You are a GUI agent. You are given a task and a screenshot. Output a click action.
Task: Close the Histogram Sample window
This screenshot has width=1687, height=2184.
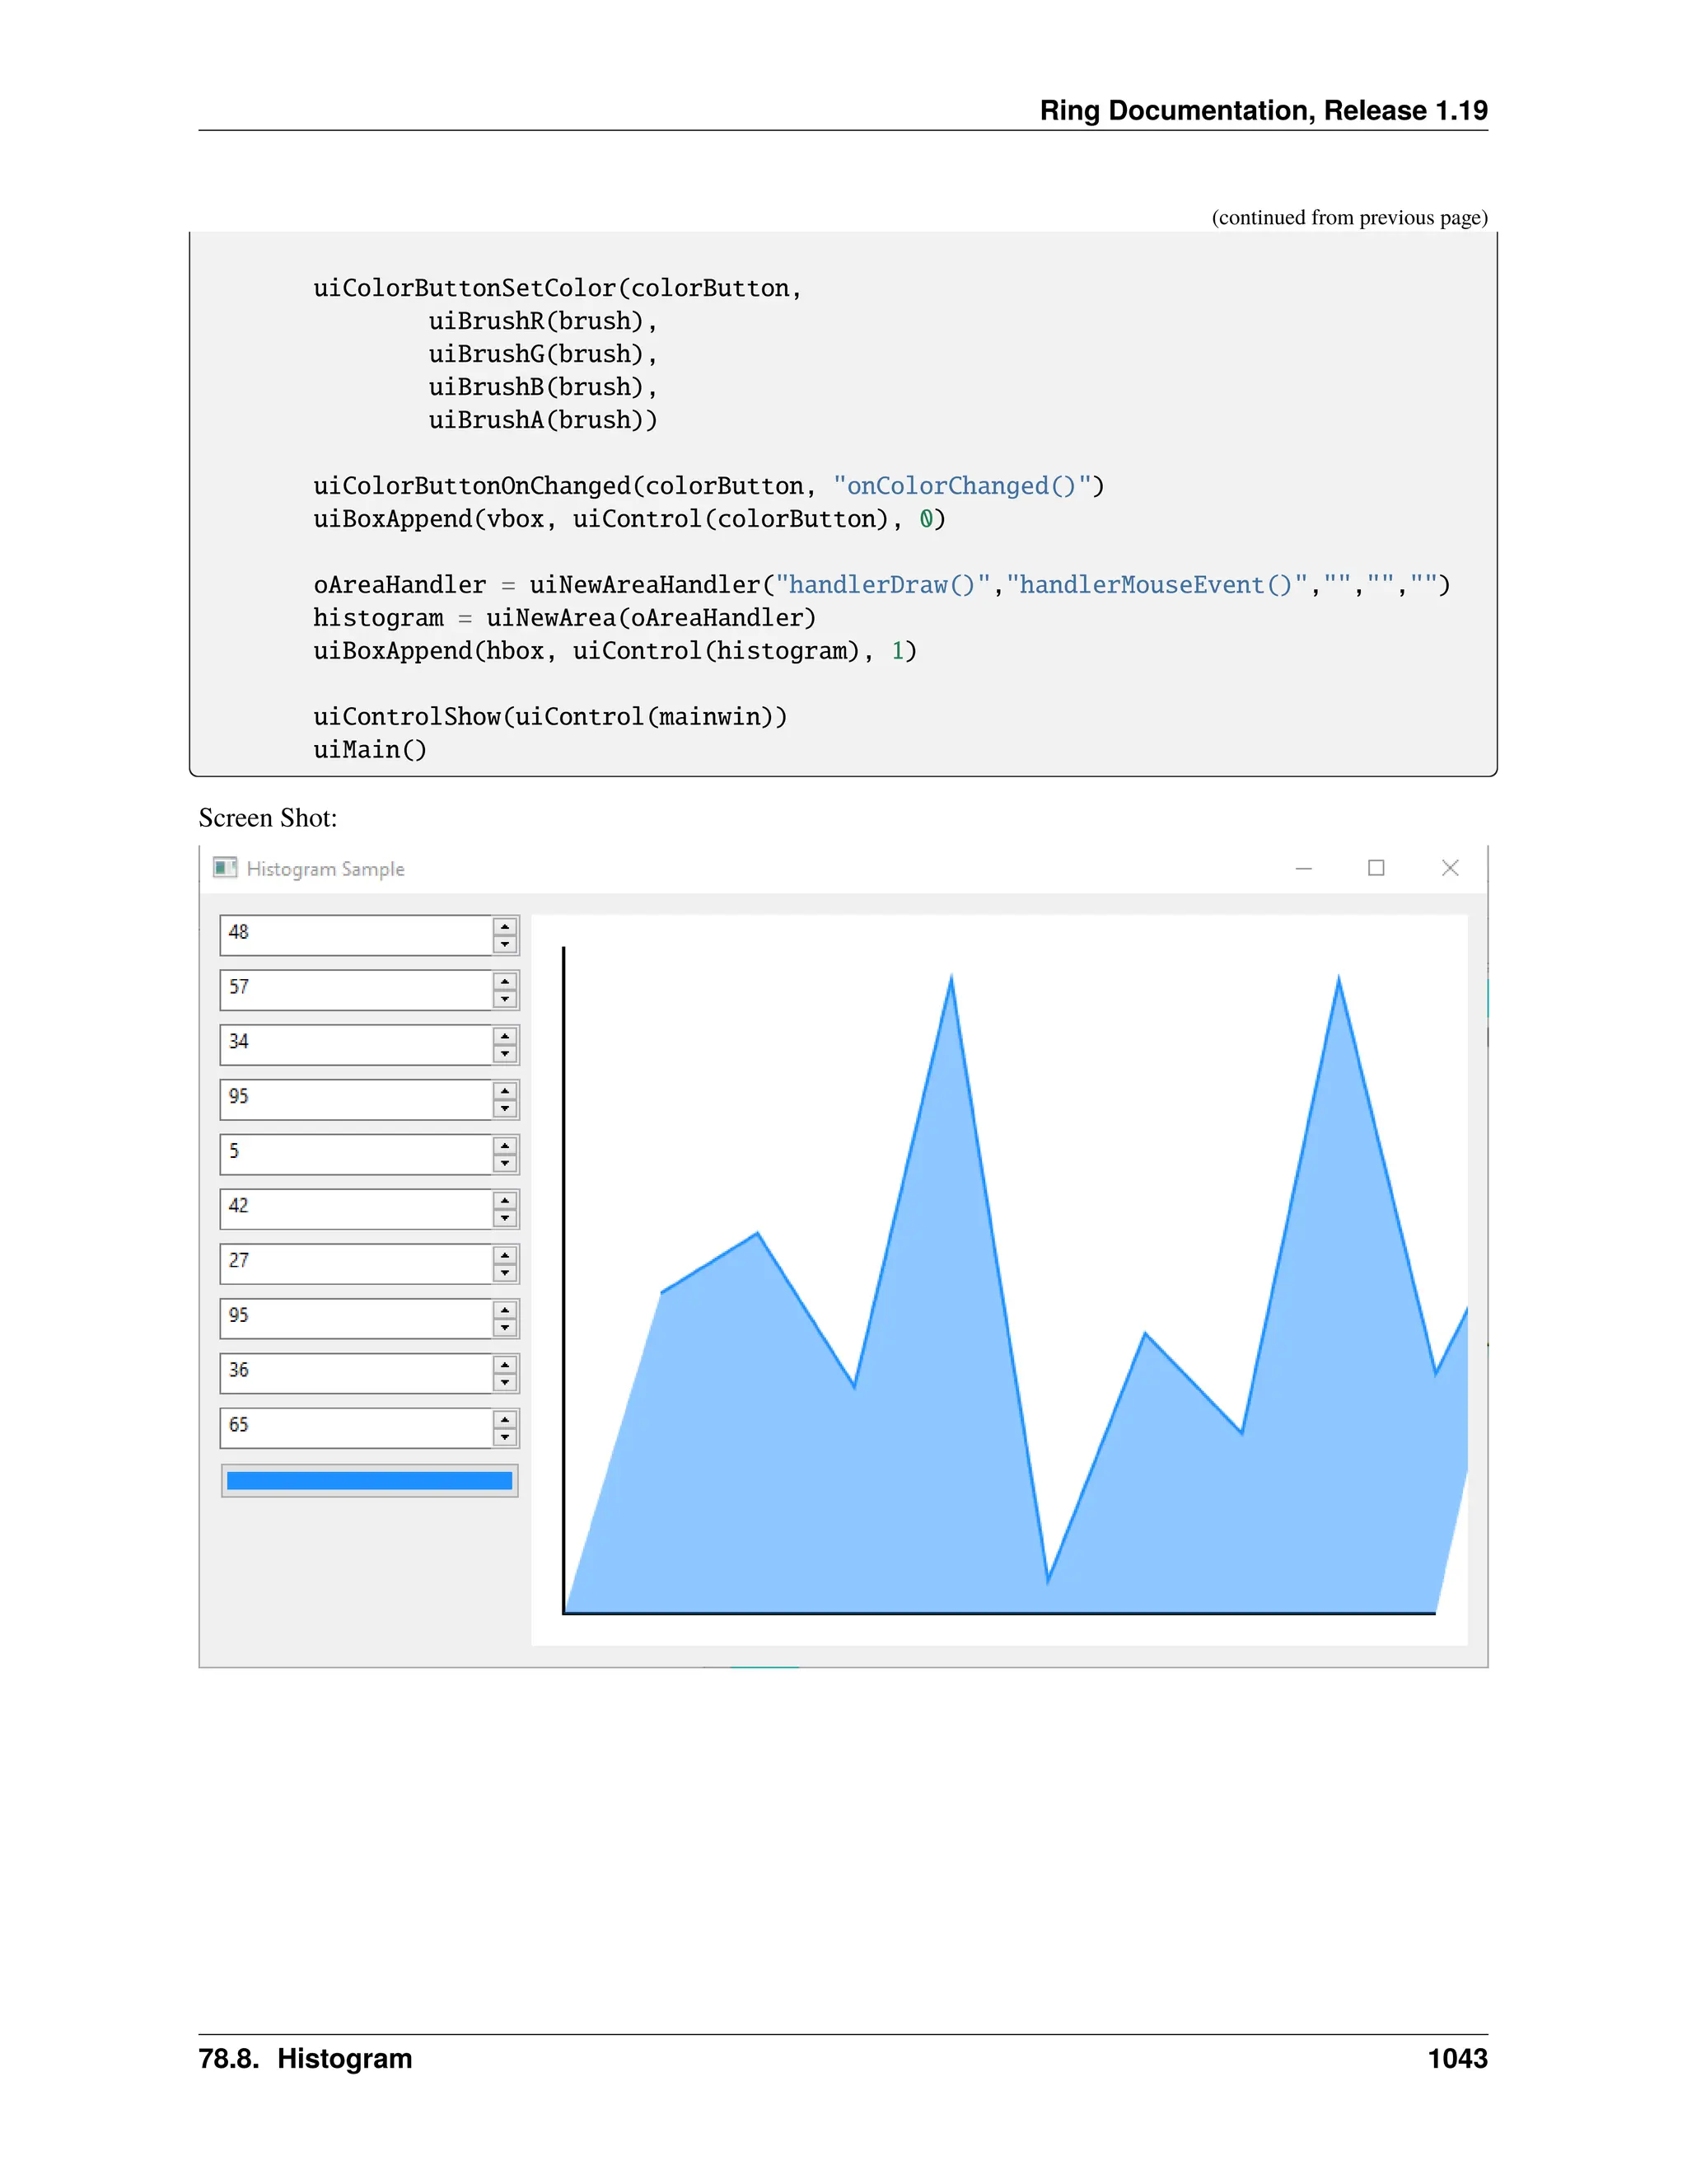pyautogui.click(x=1450, y=868)
